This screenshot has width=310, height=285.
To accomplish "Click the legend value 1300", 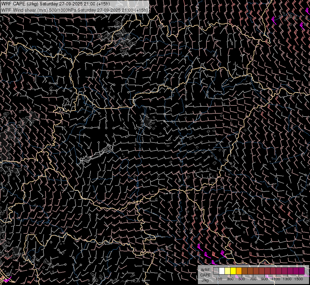I will [287, 279].
